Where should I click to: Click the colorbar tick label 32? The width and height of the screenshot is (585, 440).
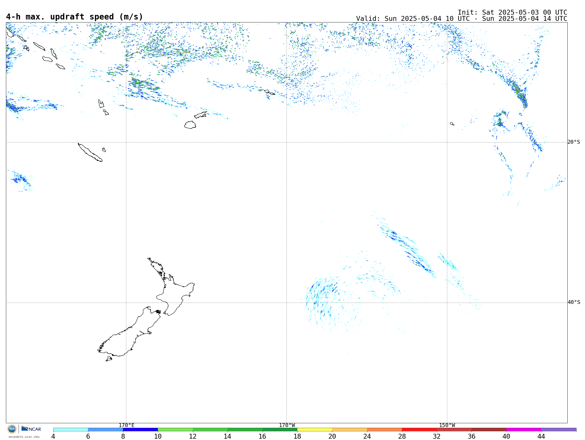[x=437, y=436]
